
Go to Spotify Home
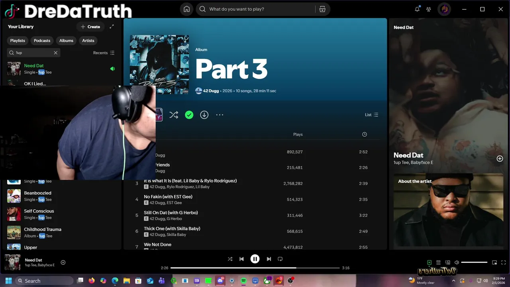coord(186,9)
